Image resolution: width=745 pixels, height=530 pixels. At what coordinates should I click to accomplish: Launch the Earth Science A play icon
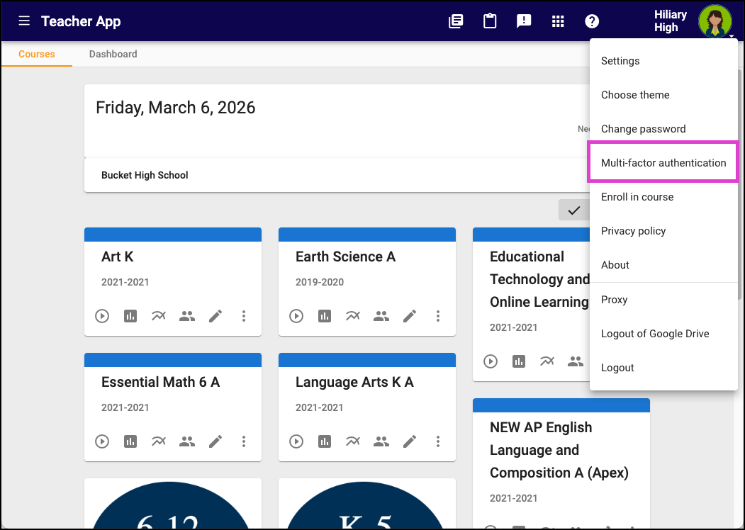(296, 316)
